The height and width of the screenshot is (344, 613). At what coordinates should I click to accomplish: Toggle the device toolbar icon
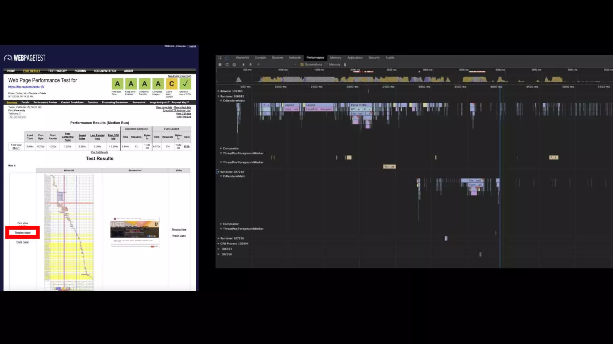(227, 58)
